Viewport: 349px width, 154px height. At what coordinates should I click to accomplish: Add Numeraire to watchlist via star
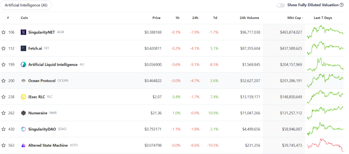coord(4,113)
